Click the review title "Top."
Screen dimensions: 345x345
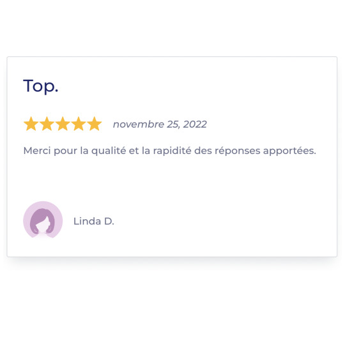click(41, 86)
